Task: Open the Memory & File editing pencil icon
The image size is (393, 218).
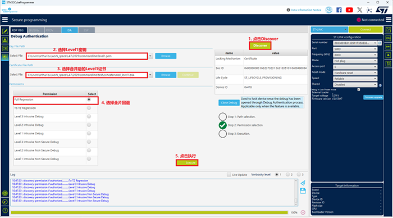Action: tap(4, 31)
